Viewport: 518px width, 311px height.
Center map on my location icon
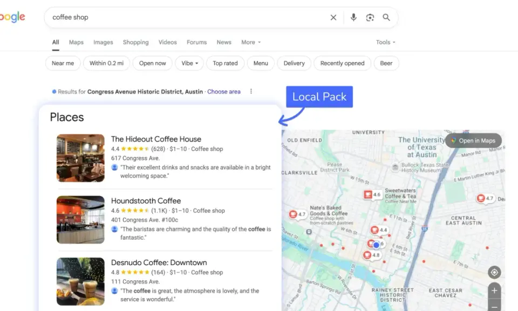[494, 272]
